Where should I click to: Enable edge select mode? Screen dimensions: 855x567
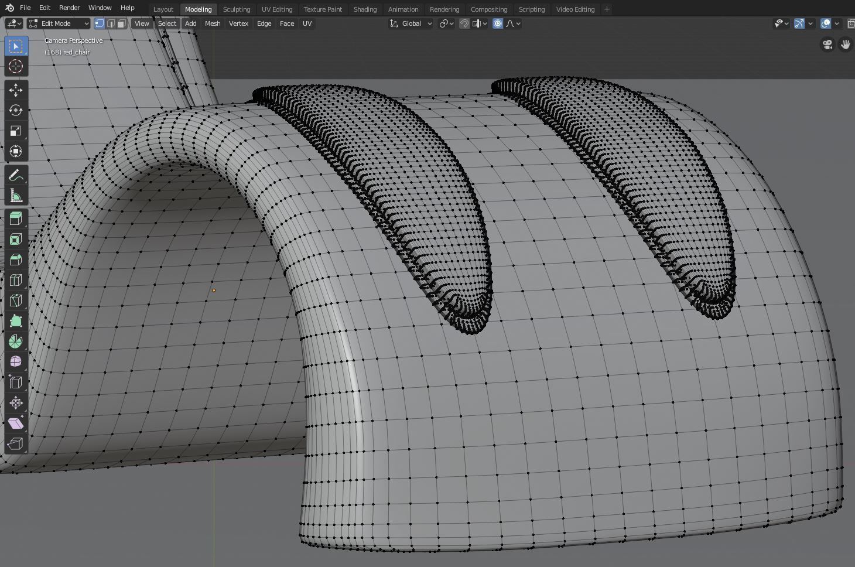(110, 23)
